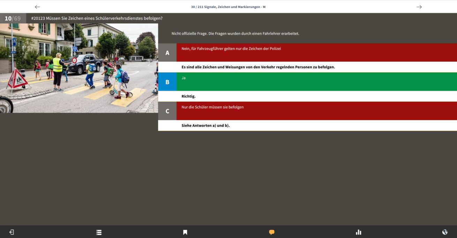Click question heading #20123

97,18
